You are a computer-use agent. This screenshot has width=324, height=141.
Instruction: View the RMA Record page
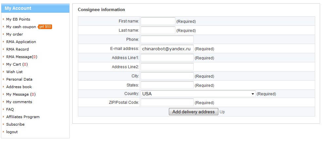17,49
